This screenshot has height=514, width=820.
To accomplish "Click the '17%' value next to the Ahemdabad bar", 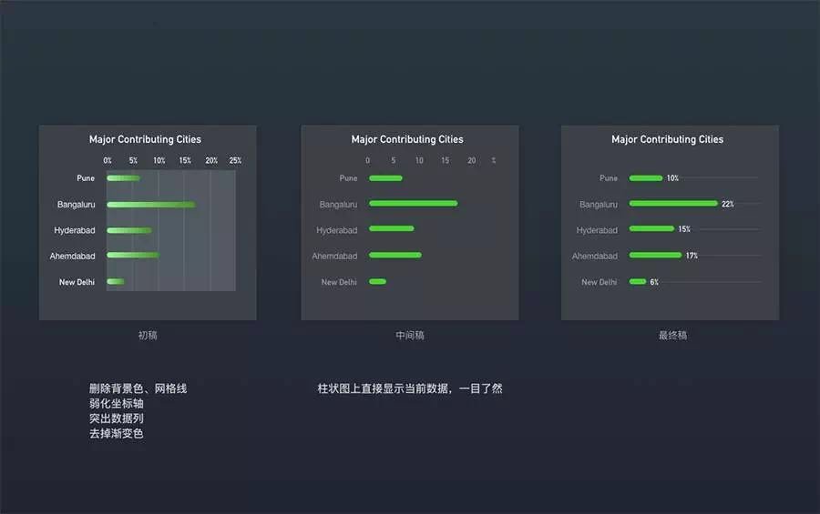I will point(692,256).
